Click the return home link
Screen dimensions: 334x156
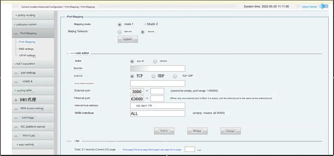pos(309,7)
